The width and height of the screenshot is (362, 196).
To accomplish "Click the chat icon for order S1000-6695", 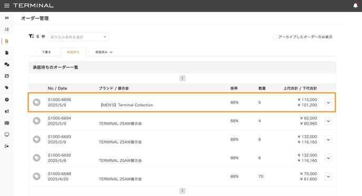I will pos(36,102).
